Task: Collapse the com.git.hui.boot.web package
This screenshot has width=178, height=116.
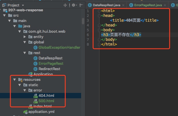Action: [20, 32]
